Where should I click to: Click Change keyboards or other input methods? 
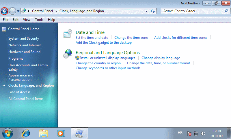pos(108,68)
